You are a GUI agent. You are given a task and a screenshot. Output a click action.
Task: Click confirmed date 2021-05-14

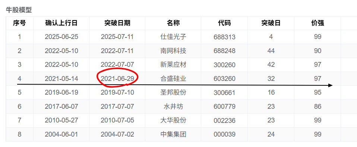click(61, 79)
